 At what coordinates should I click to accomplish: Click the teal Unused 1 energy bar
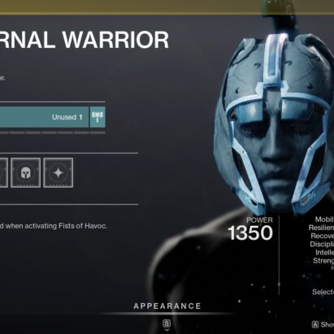pyautogui.click(x=44, y=117)
